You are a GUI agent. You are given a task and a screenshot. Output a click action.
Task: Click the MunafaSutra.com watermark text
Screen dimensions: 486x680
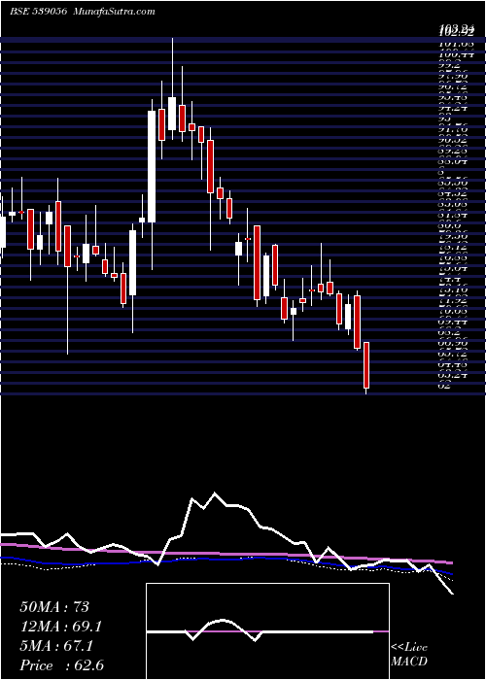click(x=115, y=12)
